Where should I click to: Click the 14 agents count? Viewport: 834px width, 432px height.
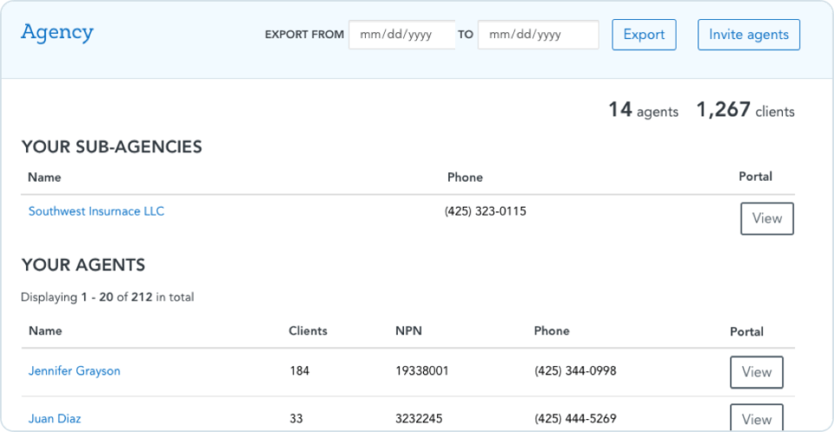643,110
